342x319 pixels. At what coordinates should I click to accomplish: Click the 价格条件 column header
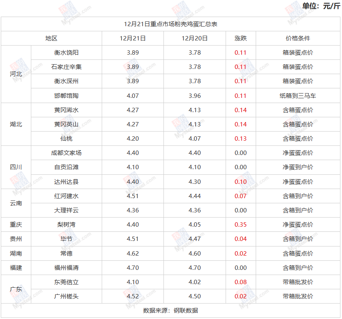tap(298, 38)
